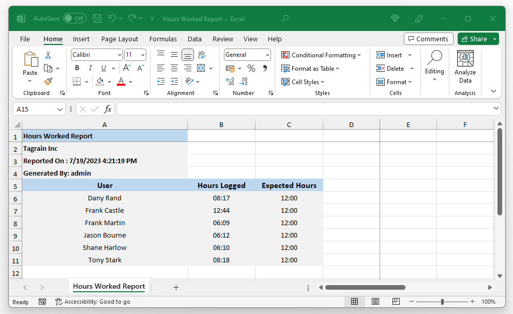Switch to Page Layout view in status bar
513x314 pixels.
(x=375, y=302)
